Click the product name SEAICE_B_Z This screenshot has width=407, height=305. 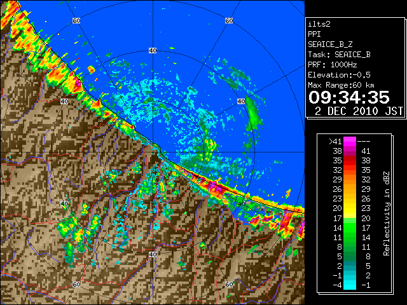pyautogui.click(x=330, y=44)
